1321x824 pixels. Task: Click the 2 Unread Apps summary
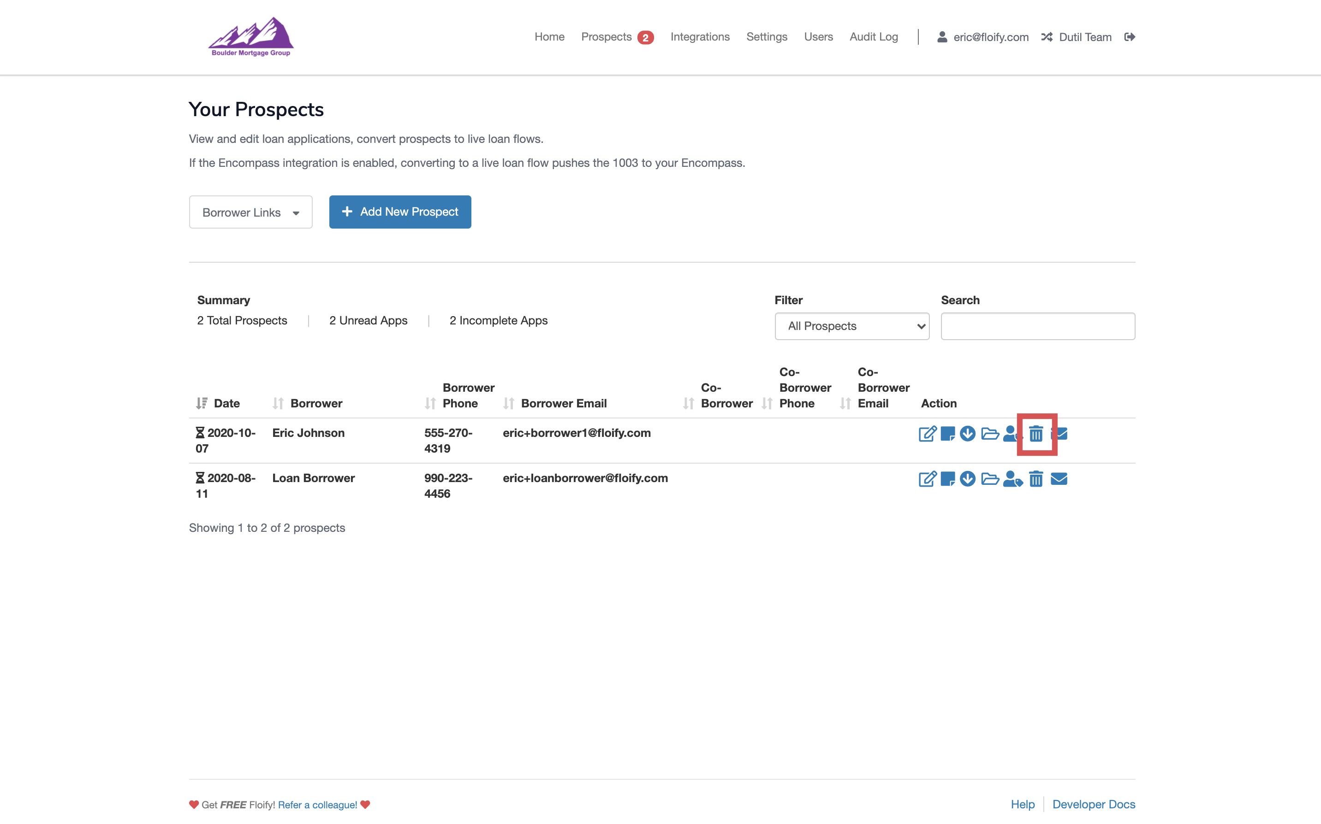(368, 320)
